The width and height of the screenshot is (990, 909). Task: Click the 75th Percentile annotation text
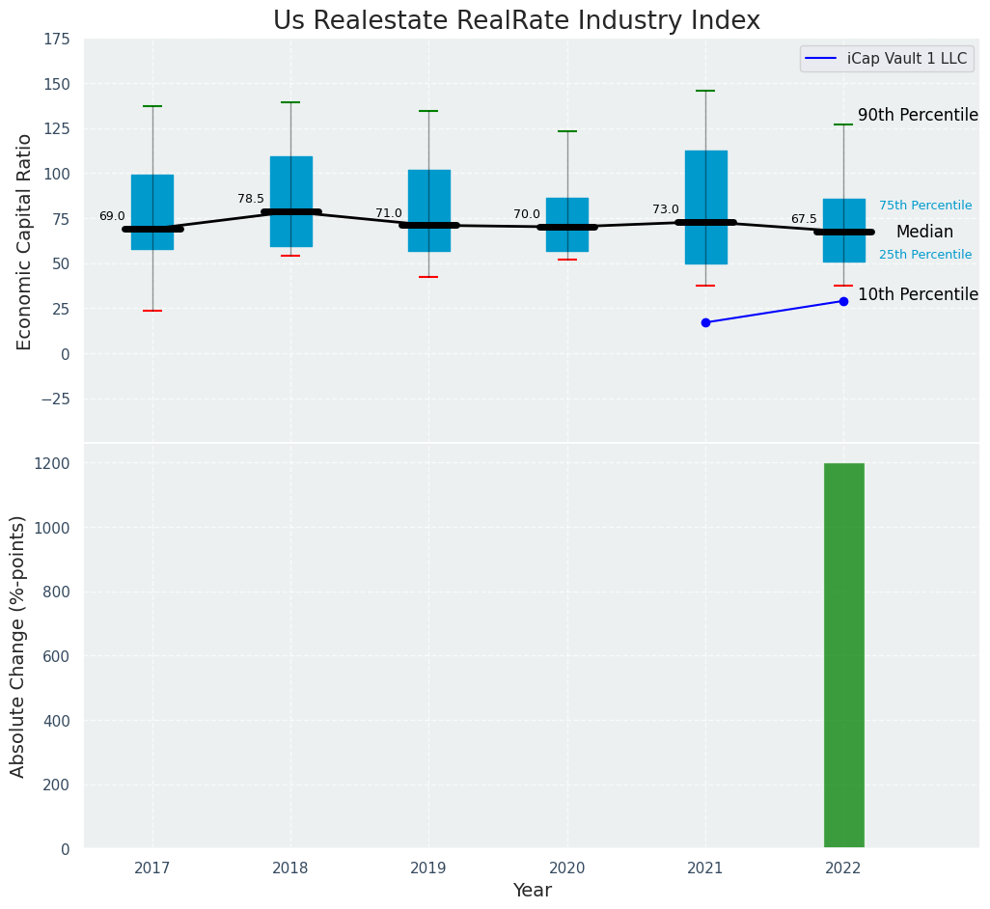click(x=924, y=206)
